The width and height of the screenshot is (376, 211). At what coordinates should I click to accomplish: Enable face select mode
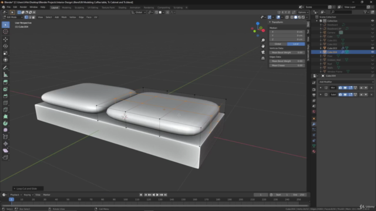[x=33, y=17]
